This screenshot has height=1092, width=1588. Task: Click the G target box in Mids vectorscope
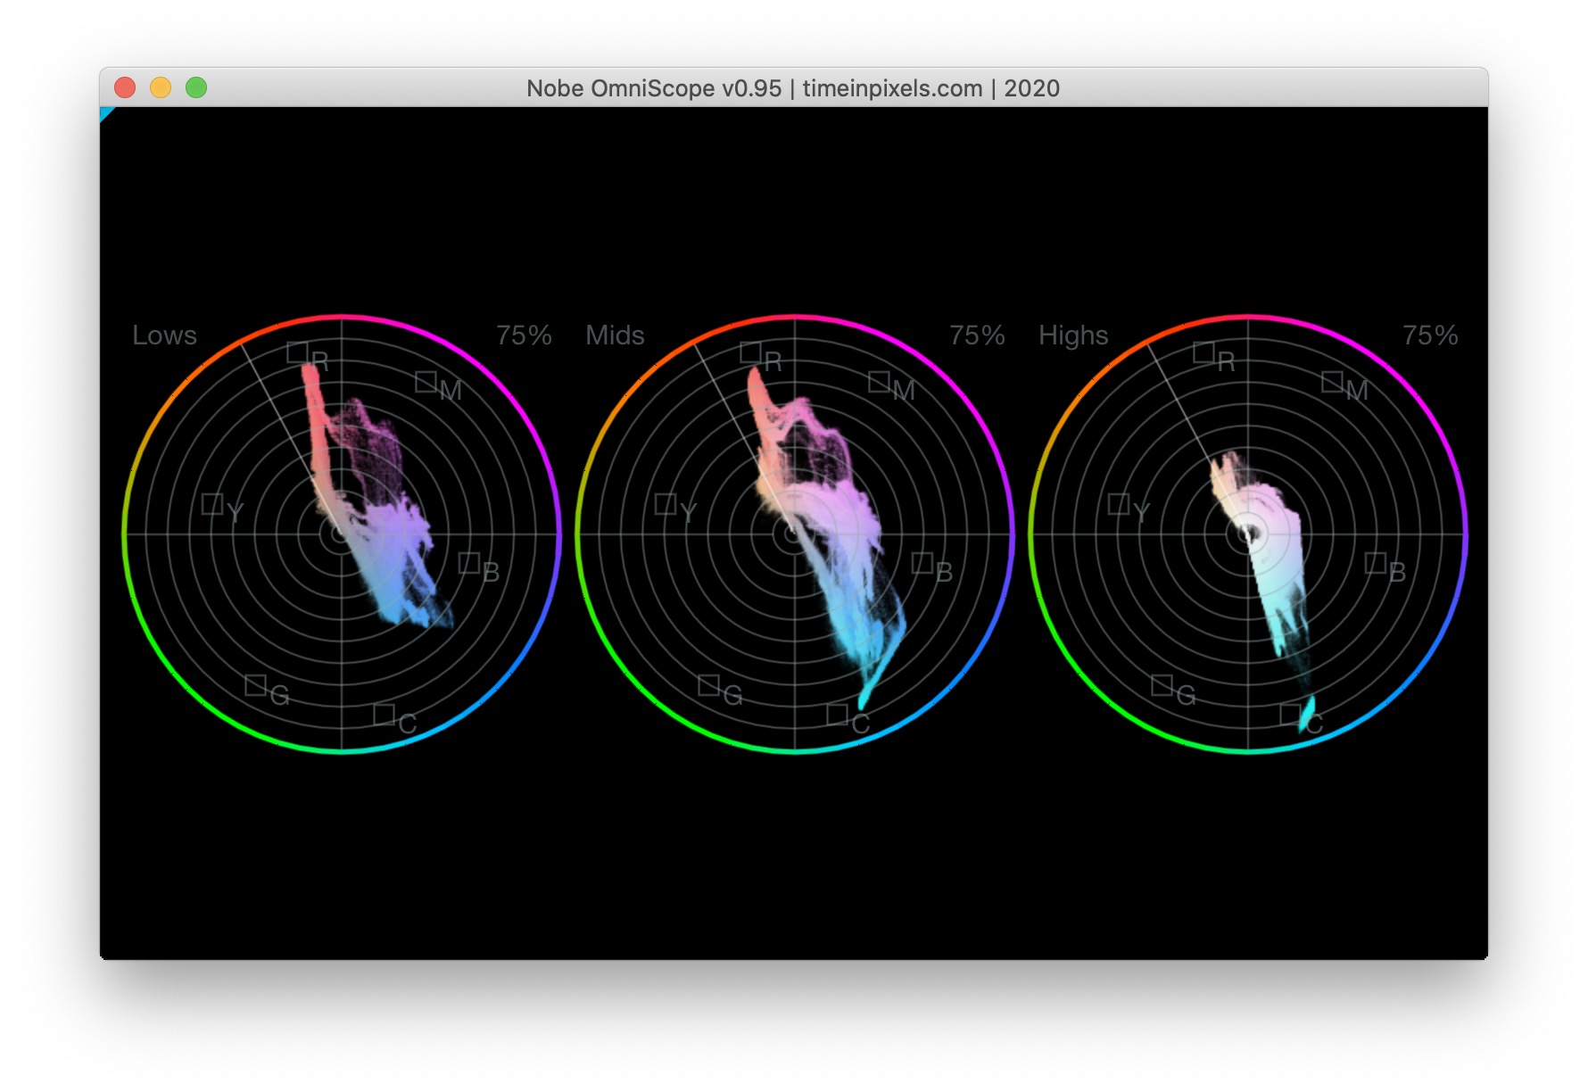(709, 685)
